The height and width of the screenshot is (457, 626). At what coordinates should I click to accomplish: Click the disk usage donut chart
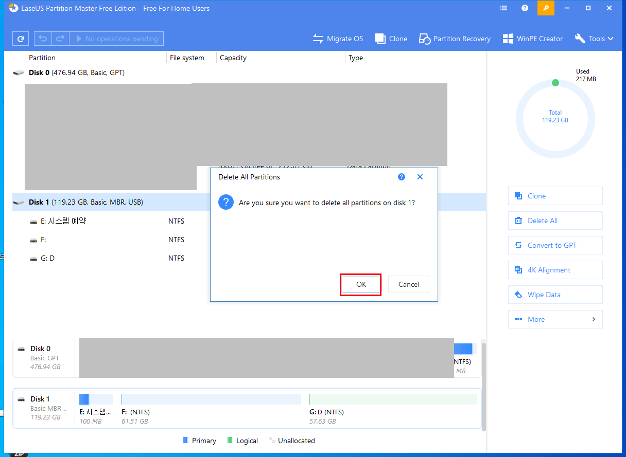click(x=555, y=119)
